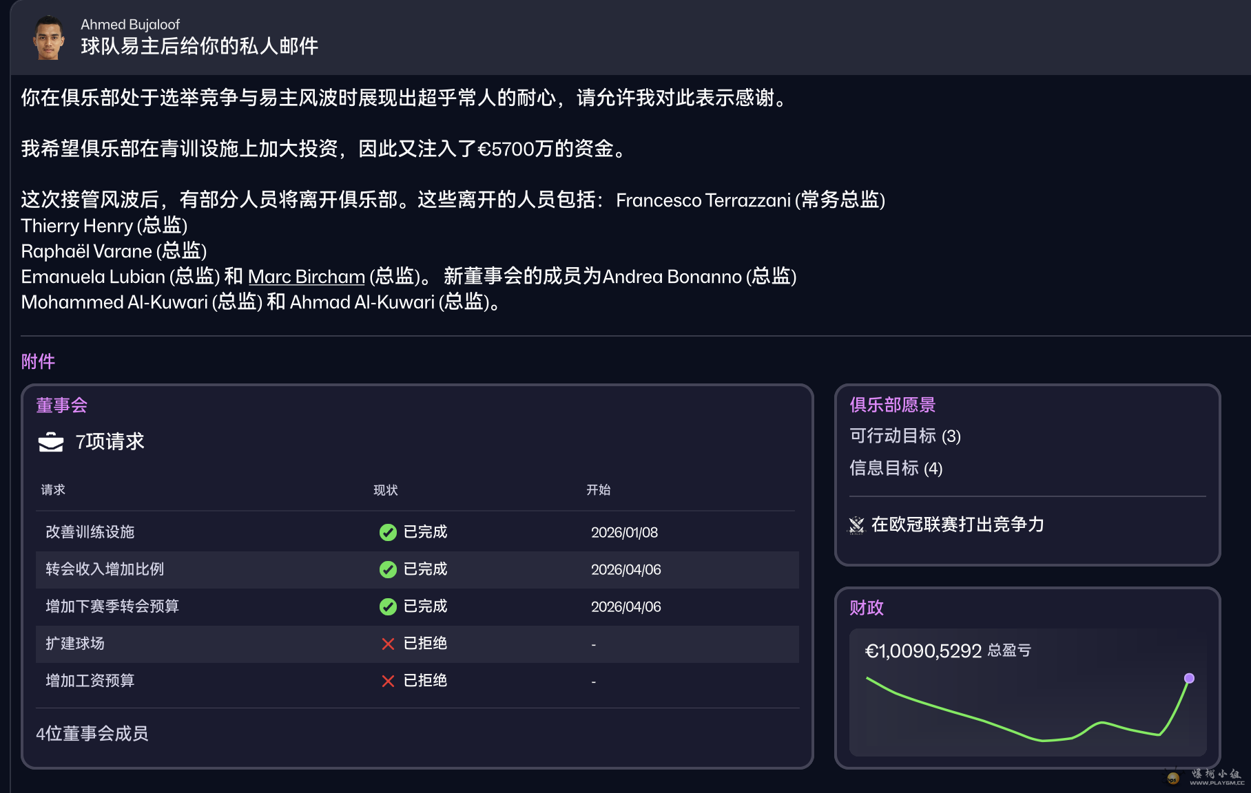Open the Marc Bircham profile link
1251x793 pixels.
(x=306, y=277)
